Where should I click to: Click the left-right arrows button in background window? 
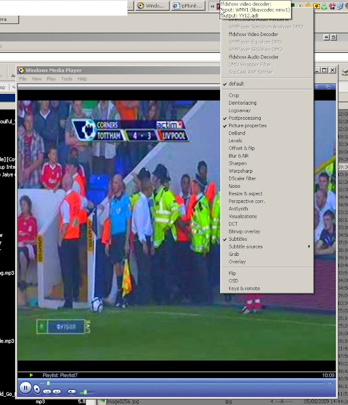coord(327,38)
